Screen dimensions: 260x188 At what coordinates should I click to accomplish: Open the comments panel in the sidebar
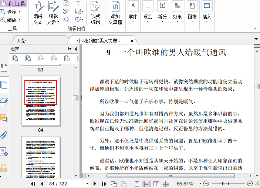[x=4, y=118]
